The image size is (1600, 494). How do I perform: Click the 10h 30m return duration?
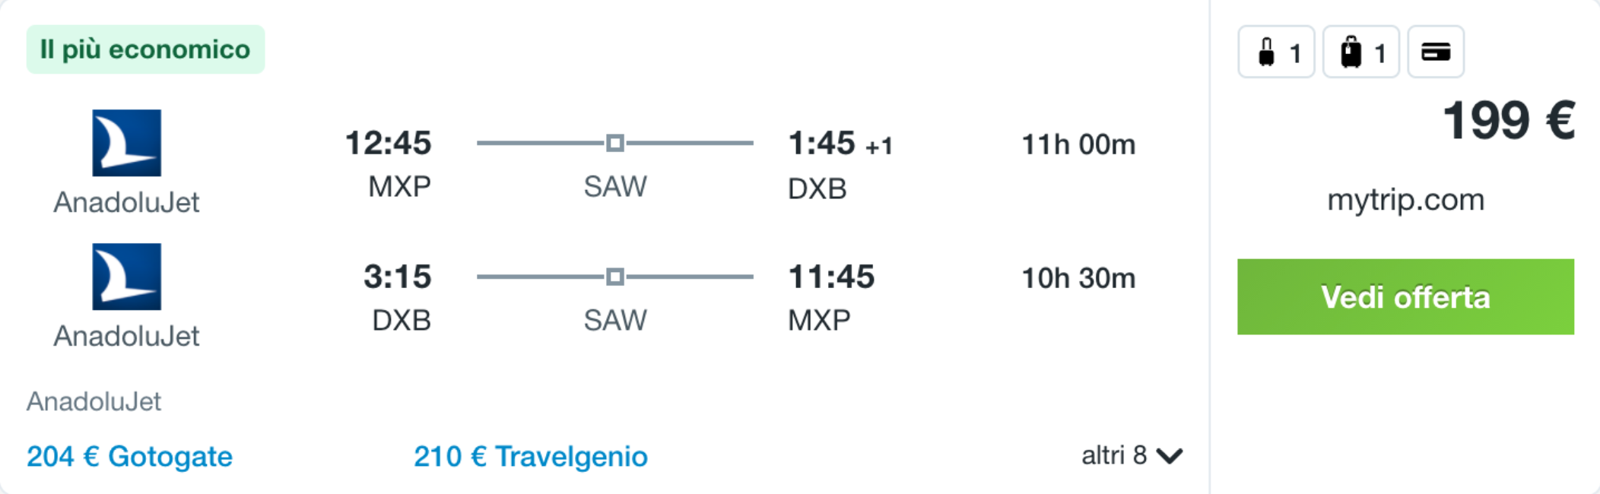coord(1078,278)
